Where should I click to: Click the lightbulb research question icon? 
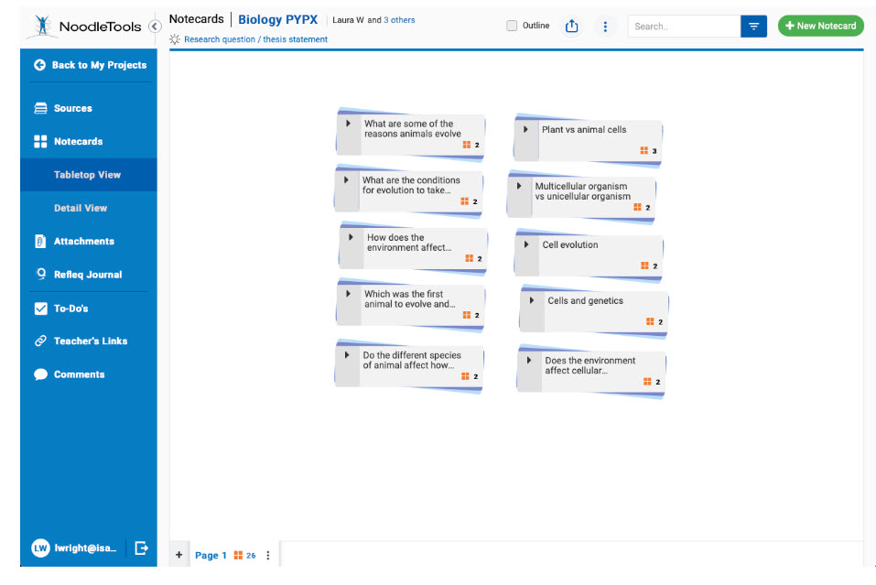pos(175,39)
